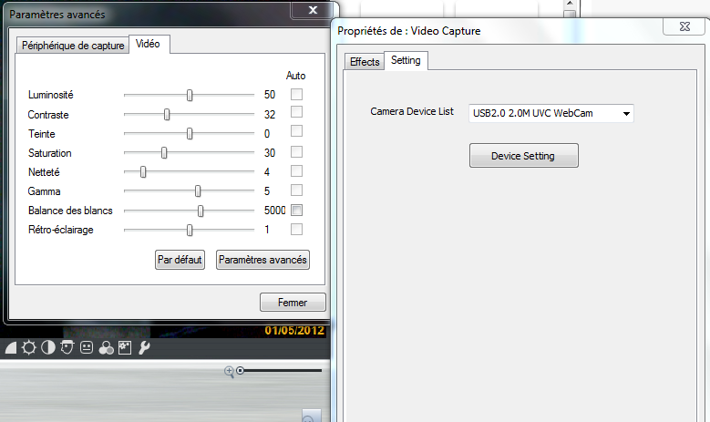Screen dimensions: 710x422
Task: Click the brightness sun icon in webcam toolbar
Action: click(x=29, y=347)
